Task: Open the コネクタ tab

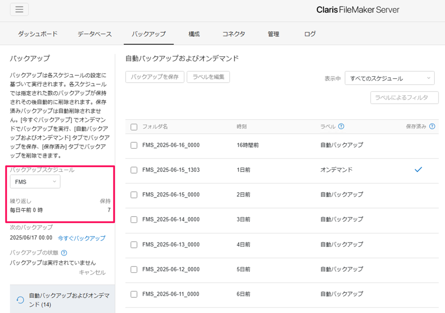Action: (x=234, y=34)
